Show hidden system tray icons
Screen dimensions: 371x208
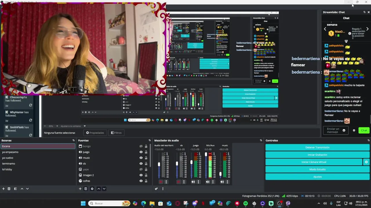[319, 203]
